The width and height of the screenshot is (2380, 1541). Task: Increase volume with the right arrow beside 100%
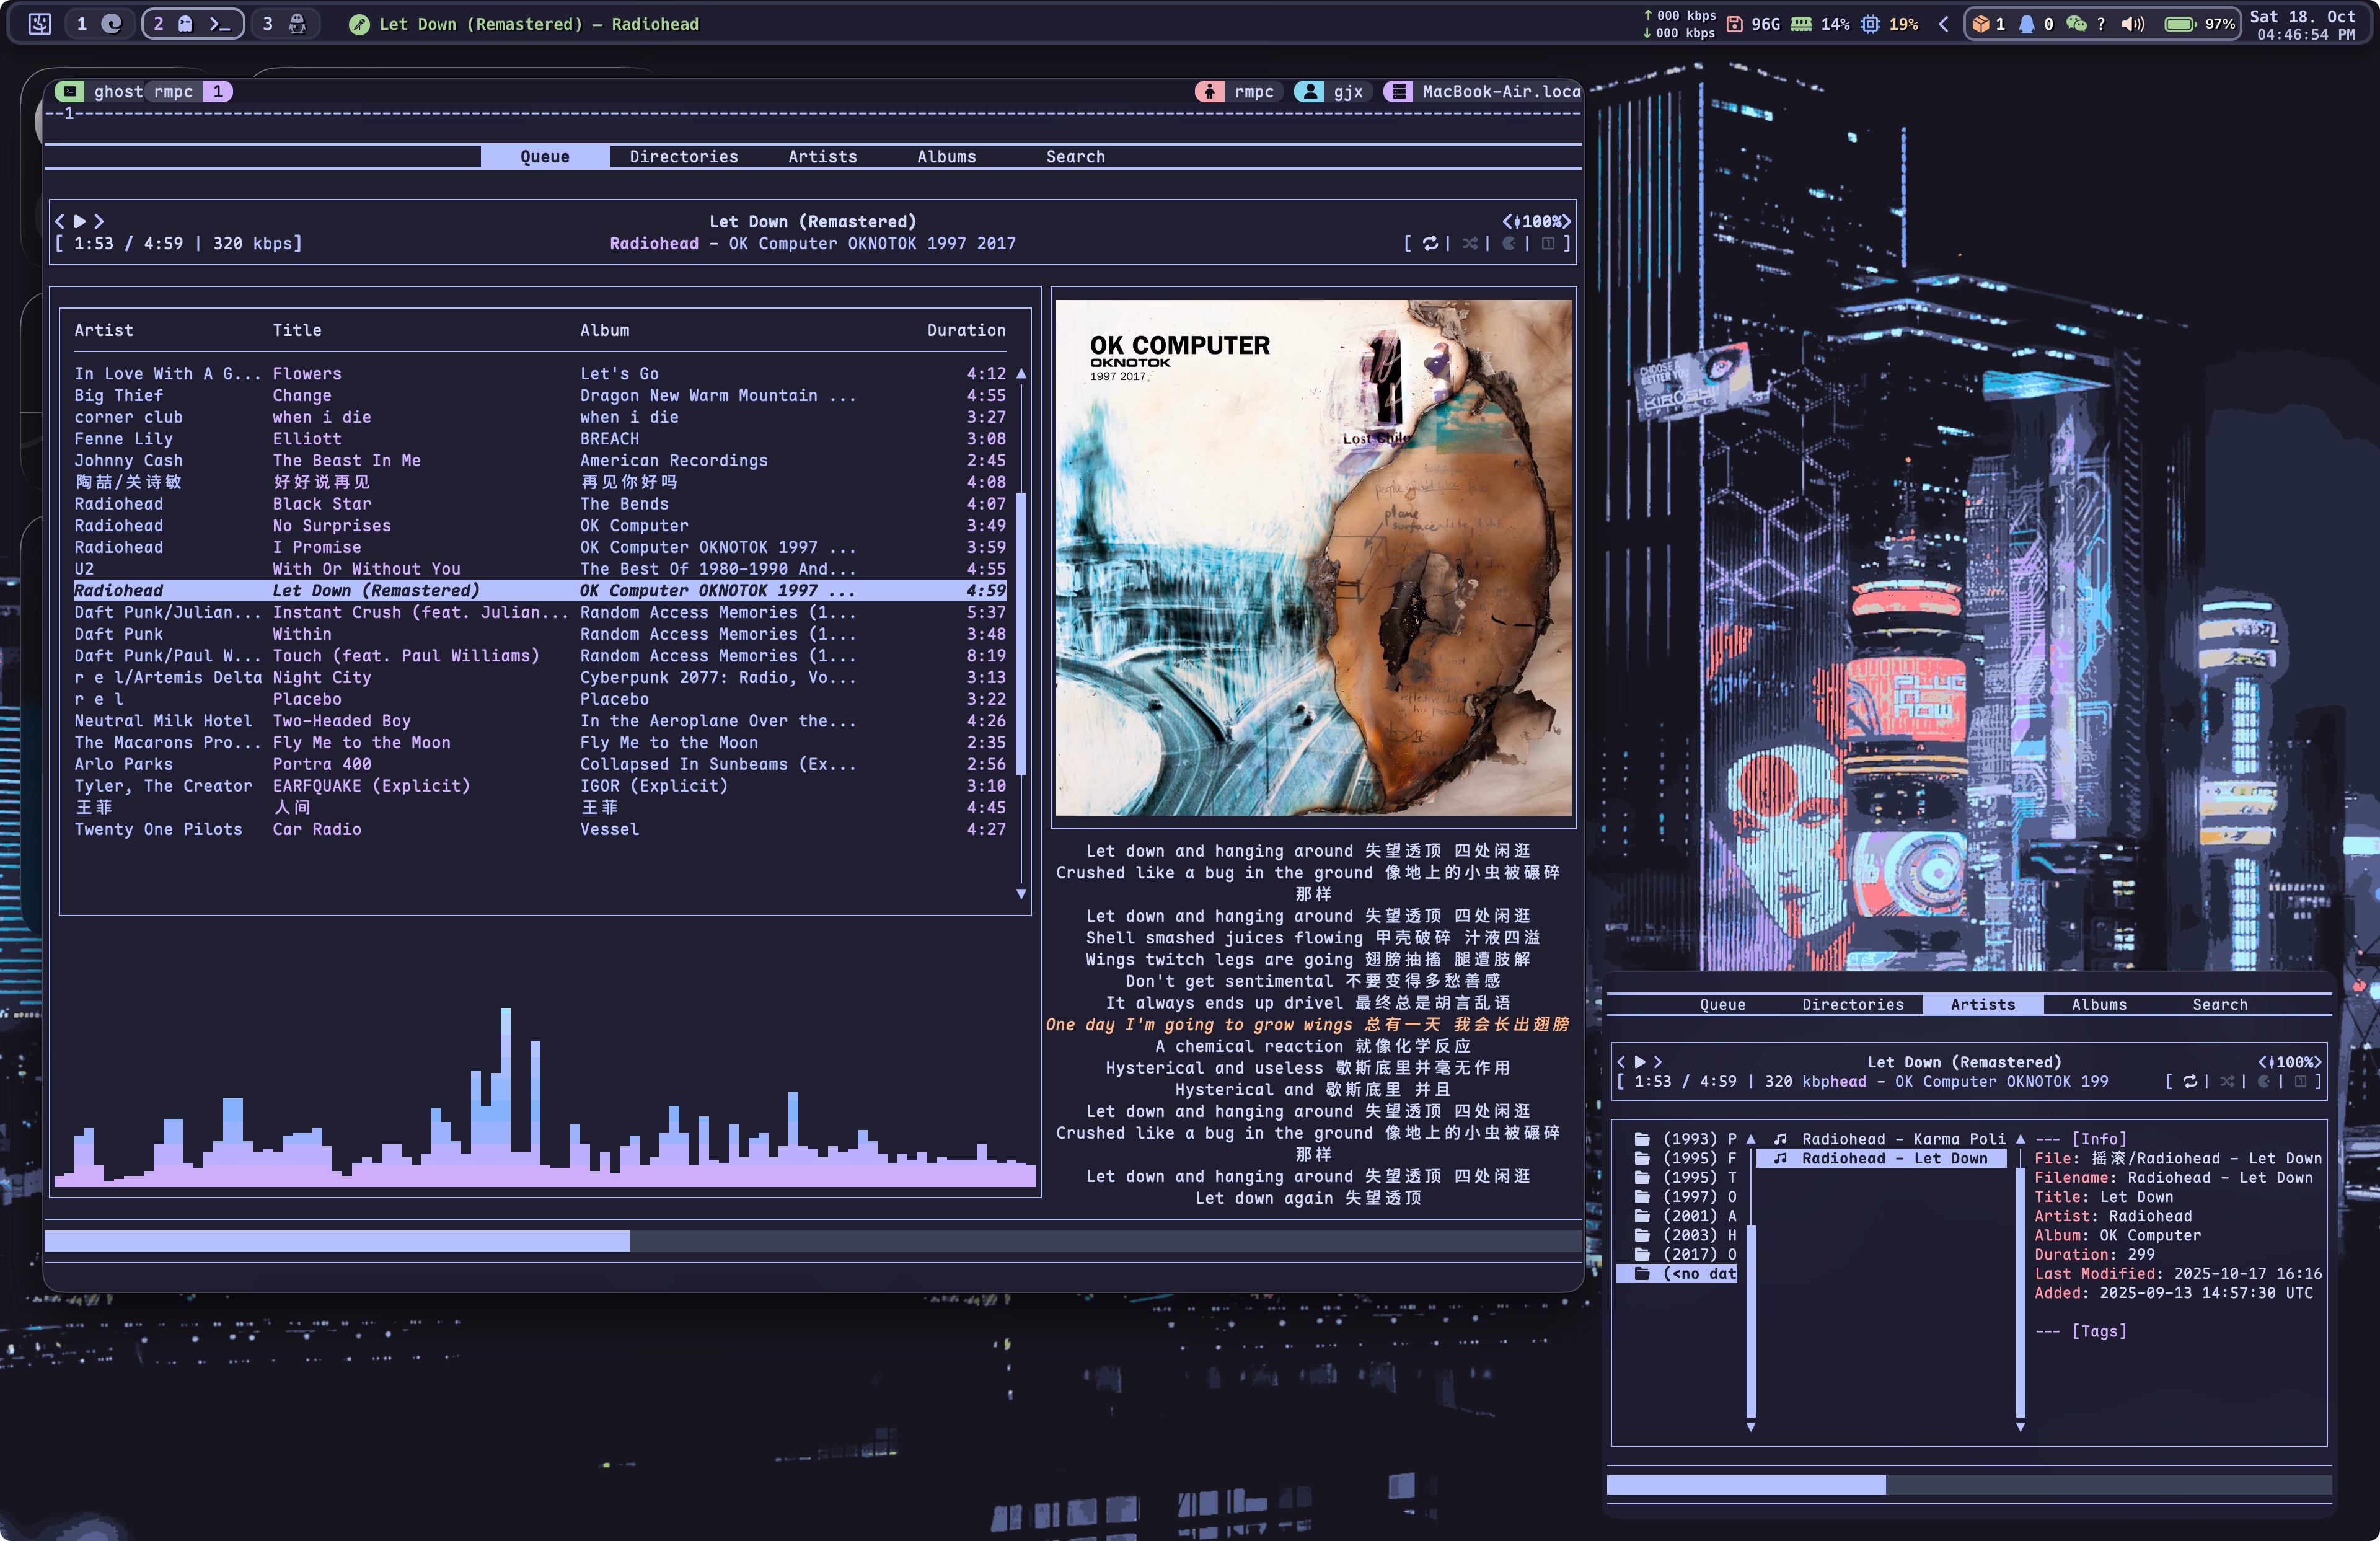pyautogui.click(x=1566, y=221)
